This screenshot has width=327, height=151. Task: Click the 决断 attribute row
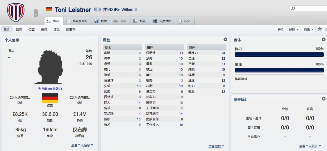tap(165, 86)
